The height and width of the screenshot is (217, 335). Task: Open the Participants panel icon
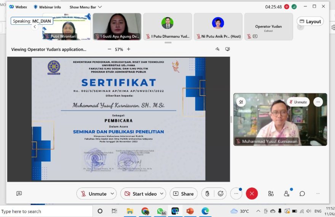coord(287,193)
